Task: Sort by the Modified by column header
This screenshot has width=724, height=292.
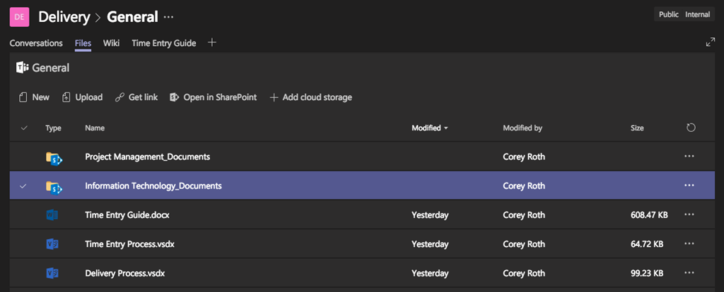Action: 522,128
